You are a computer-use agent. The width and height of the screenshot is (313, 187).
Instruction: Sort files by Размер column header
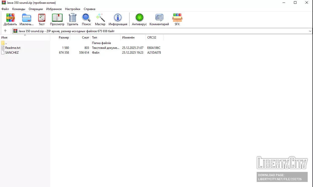tap(64, 38)
